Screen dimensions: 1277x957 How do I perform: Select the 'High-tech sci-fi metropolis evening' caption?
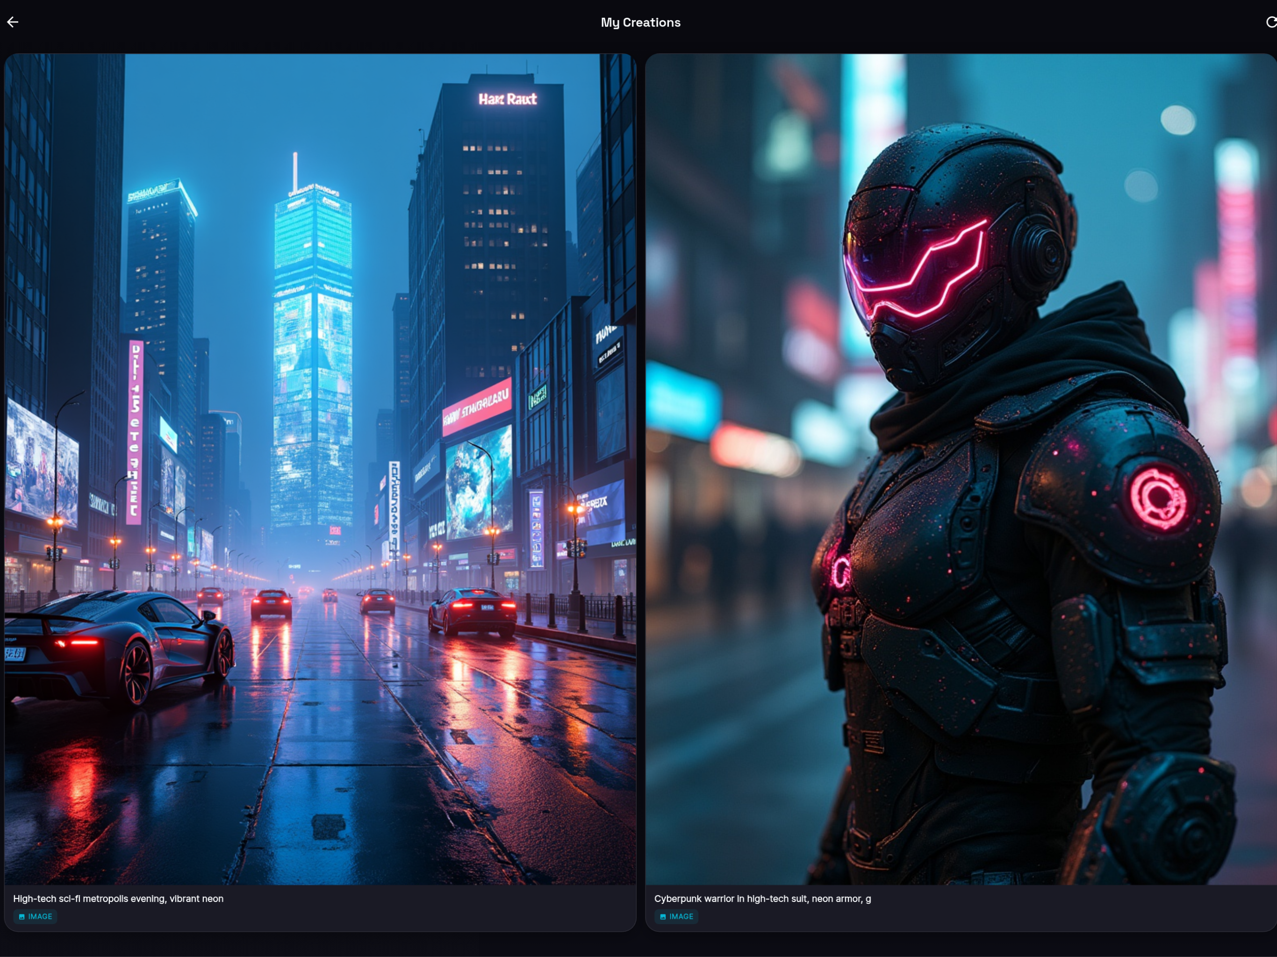[118, 899]
